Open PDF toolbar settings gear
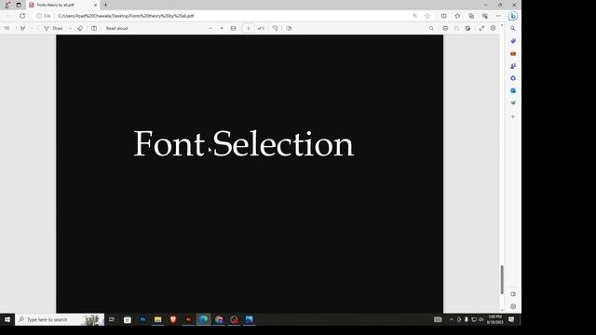Image resolution: width=596 pixels, height=335 pixels. (493, 28)
